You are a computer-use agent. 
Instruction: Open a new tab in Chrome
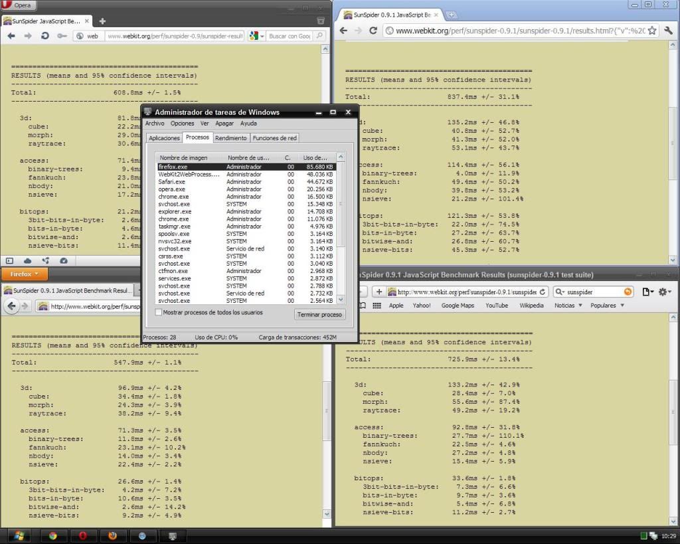[451, 15]
